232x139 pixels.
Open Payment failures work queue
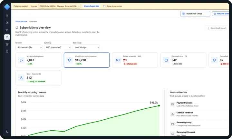click(x=199, y=104)
